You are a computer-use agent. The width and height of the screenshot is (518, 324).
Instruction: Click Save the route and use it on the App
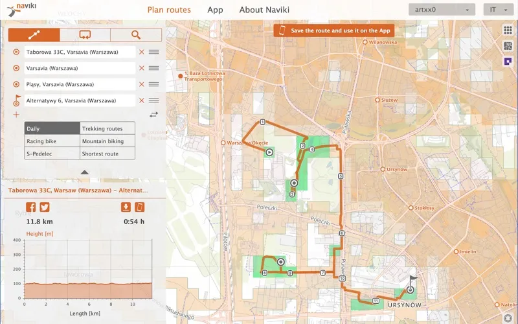[334, 30]
